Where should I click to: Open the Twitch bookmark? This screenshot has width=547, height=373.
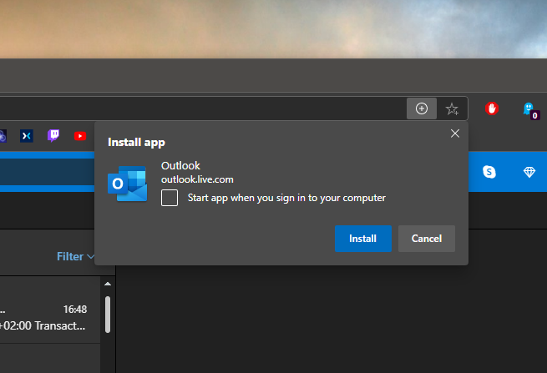(53, 135)
